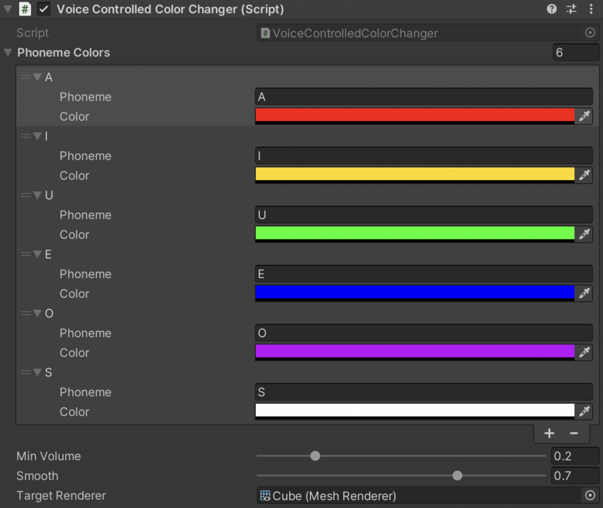
Task: Click the Phoneme Colors array size field
Action: (x=575, y=52)
